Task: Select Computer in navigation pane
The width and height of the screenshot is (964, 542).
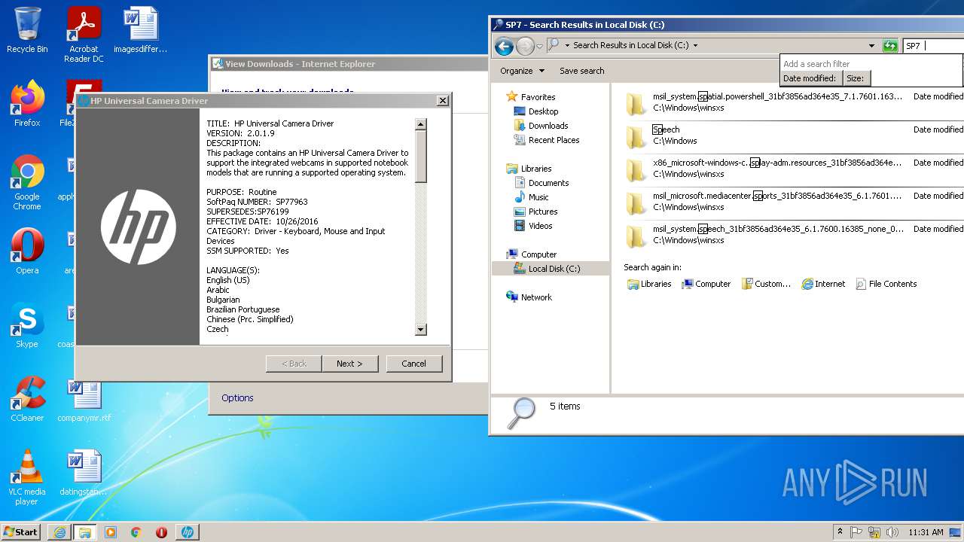Action: tap(531, 254)
